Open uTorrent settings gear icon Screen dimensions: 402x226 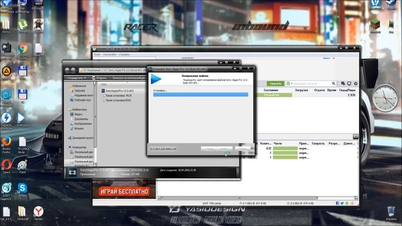pyautogui.click(x=356, y=83)
